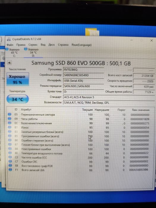Click status icon of attribute 05 Переназначенные сектора
Viewport: 156px width, 208px height.
pos(10,114)
